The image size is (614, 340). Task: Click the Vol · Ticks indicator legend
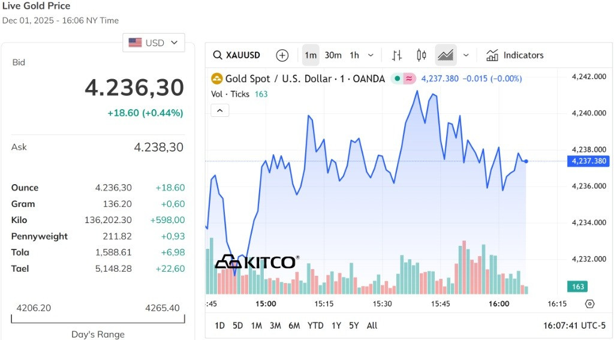click(239, 94)
